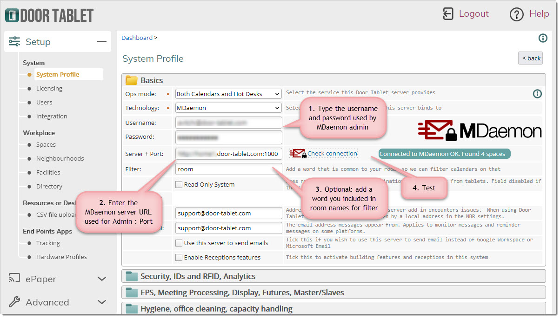This screenshot has height=318, width=560.
Task: Enable the Read Only System checkbox
Action: [179, 184]
